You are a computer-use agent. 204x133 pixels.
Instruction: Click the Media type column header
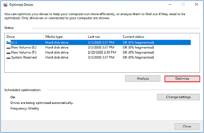64,37
